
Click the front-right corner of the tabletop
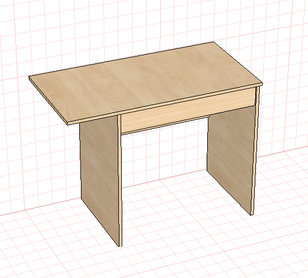coord(262,84)
